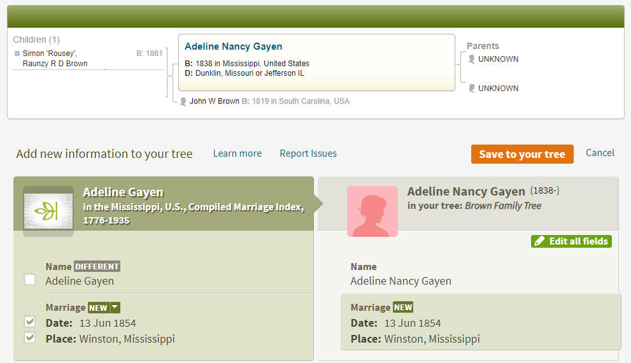631x363 pixels.
Task: Click 'D: Dunklin, Missouri or Jefferson IL'
Action: pyautogui.click(x=245, y=73)
